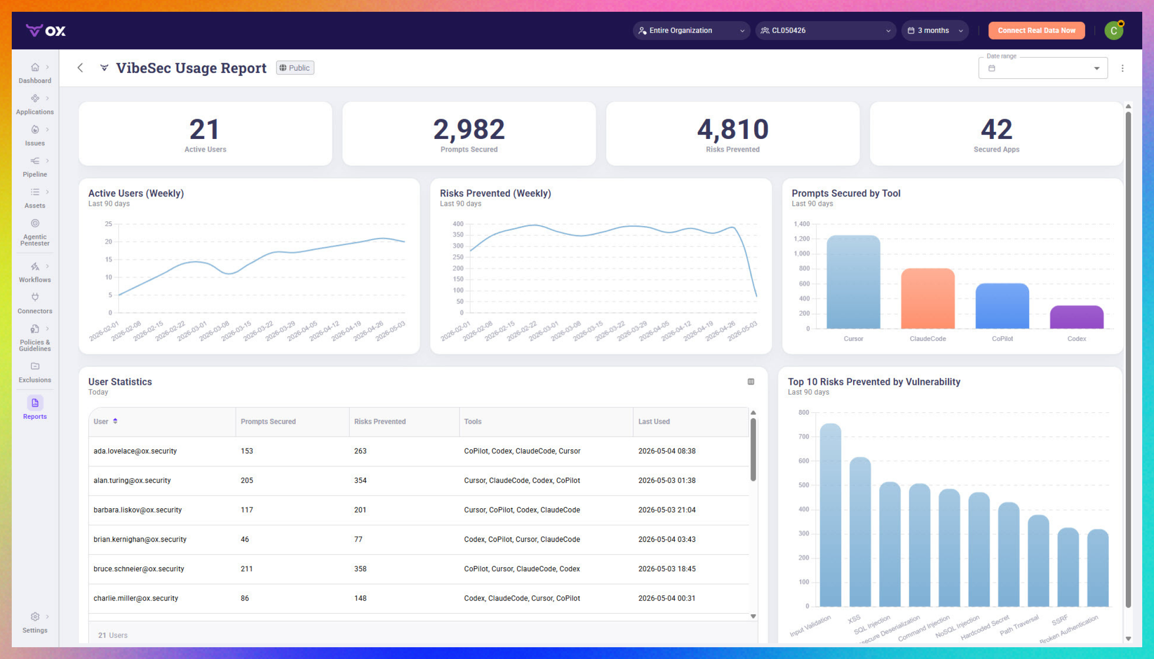Open the Agentic Pentester icon

pos(35,223)
